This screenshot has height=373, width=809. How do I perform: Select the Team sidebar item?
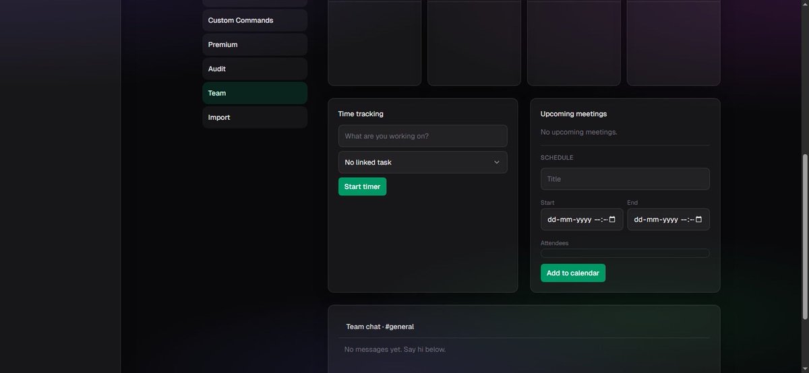point(255,93)
